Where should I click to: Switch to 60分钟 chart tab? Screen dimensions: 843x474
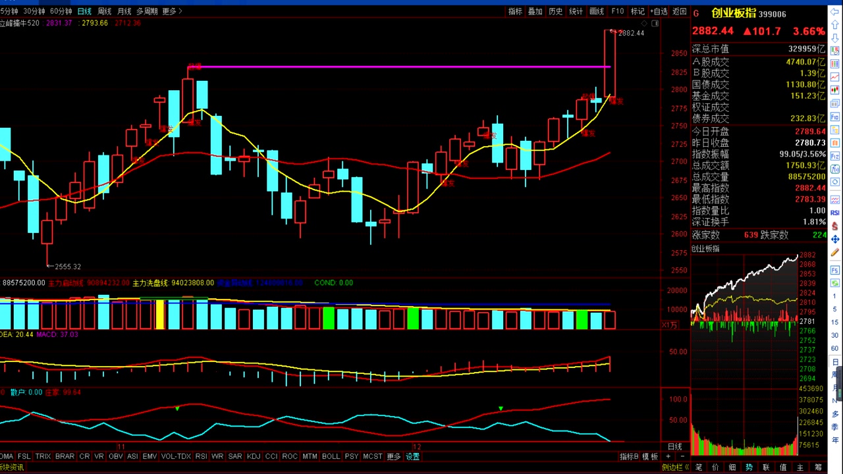[x=61, y=11]
